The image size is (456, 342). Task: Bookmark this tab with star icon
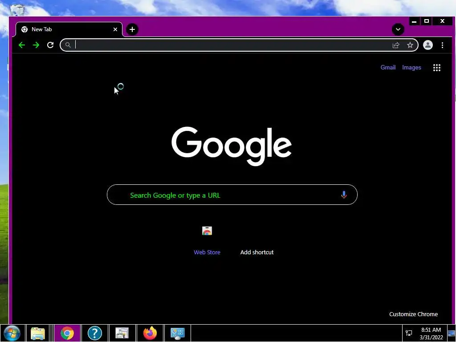pyautogui.click(x=410, y=45)
